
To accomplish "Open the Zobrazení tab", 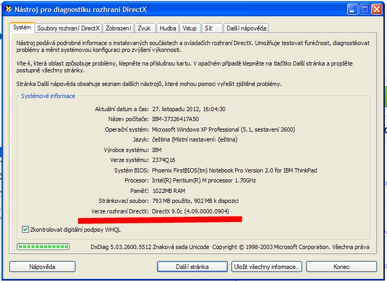I will (118, 28).
